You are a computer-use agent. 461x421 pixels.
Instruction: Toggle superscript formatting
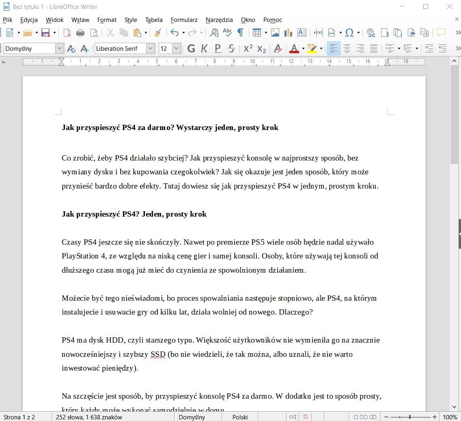(248, 49)
